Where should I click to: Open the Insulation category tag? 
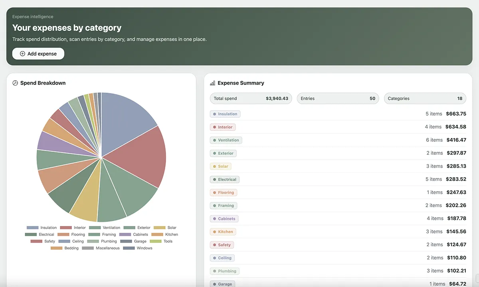coord(225,114)
